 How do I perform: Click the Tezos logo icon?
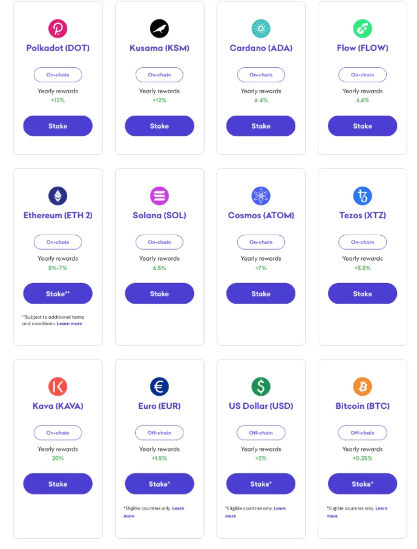363,196
